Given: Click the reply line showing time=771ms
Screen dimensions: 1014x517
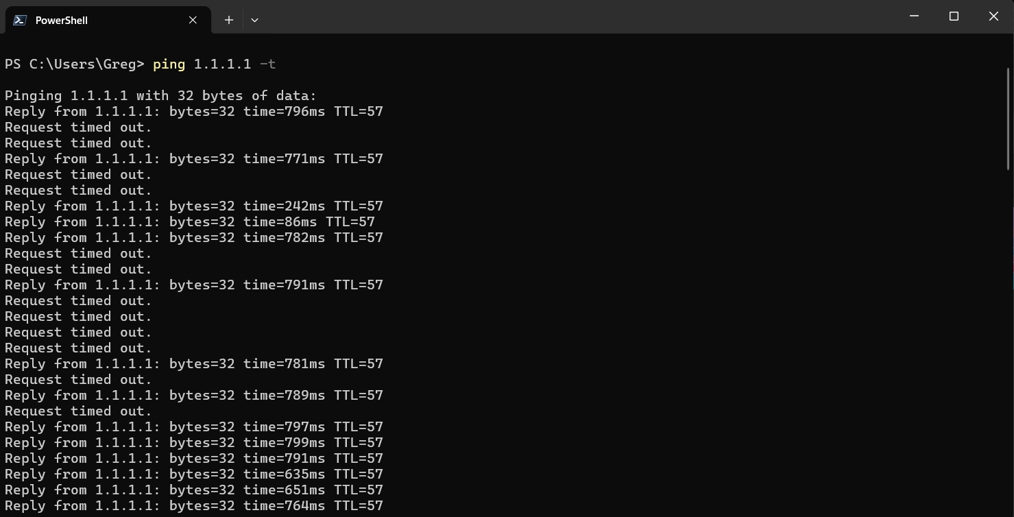Looking at the screenshot, I should coord(193,159).
